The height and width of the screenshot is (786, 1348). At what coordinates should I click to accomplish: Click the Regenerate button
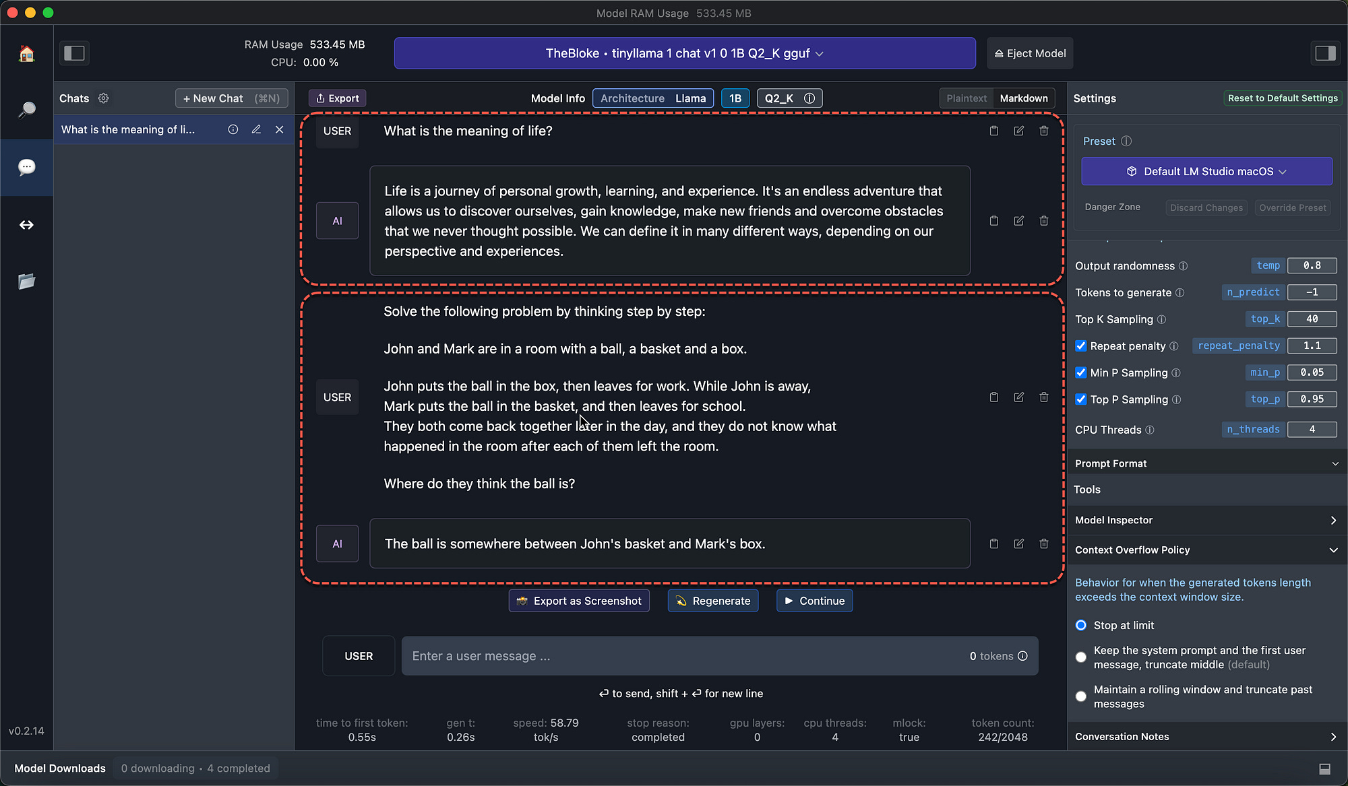[x=712, y=600]
